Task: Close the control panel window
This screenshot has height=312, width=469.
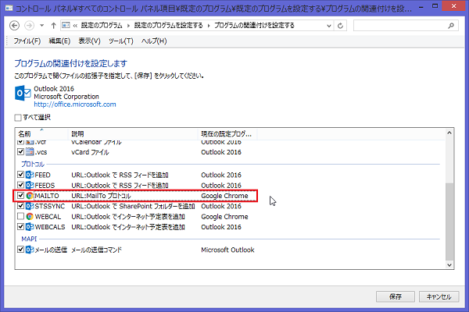Action: coord(453,6)
